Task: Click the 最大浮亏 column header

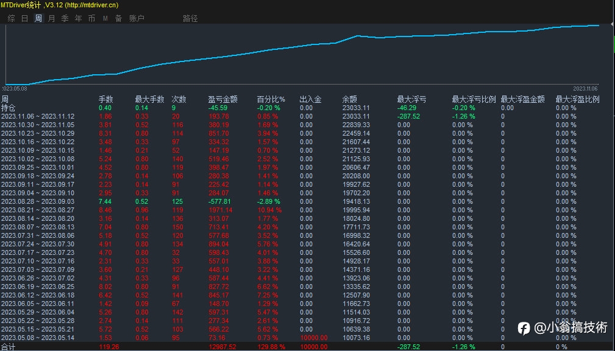Action: tap(411, 99)
